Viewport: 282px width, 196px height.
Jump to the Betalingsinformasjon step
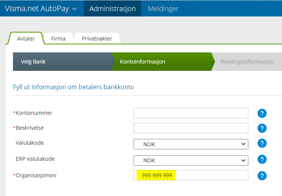click(247, 62)
